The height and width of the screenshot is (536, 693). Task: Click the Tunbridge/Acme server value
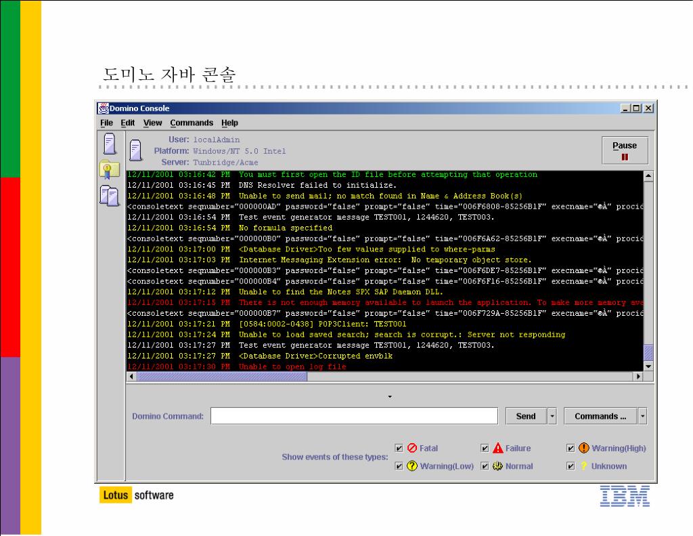[225, 163]
